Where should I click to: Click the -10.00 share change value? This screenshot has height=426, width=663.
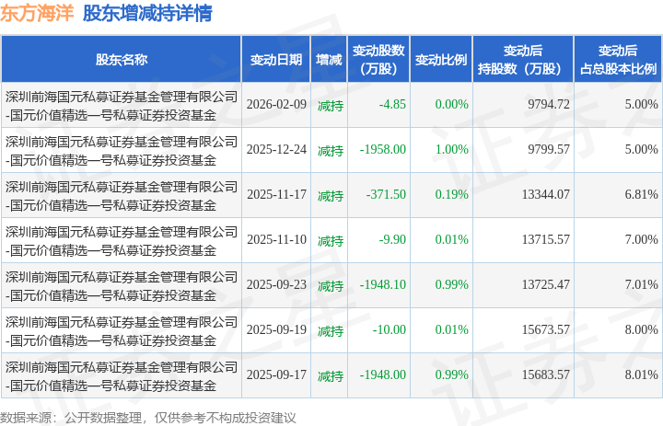[389, 329]
